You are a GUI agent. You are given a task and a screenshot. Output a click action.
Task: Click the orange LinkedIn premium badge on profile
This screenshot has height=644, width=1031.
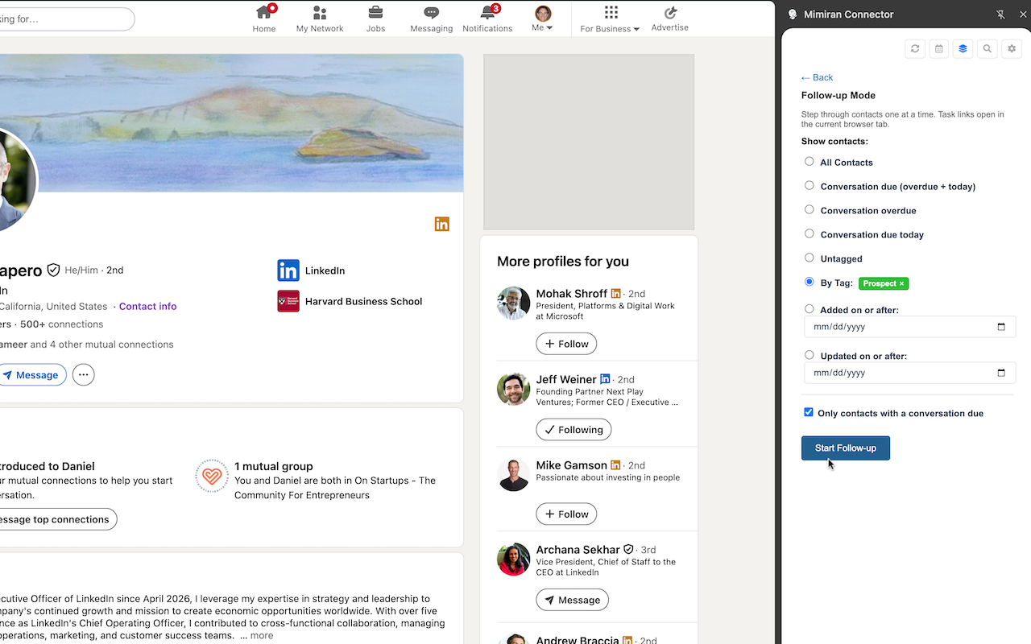pos(442,224)
